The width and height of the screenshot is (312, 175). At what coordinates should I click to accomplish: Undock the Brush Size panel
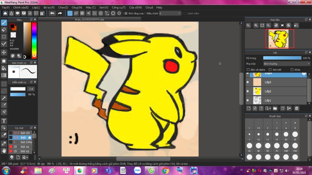coord(306,116)
